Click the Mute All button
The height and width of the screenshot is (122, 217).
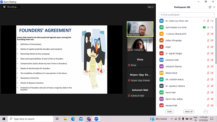point(189,112)
